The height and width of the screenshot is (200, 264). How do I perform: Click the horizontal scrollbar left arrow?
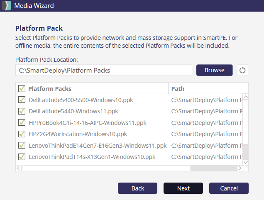click(x=19, y=168)
